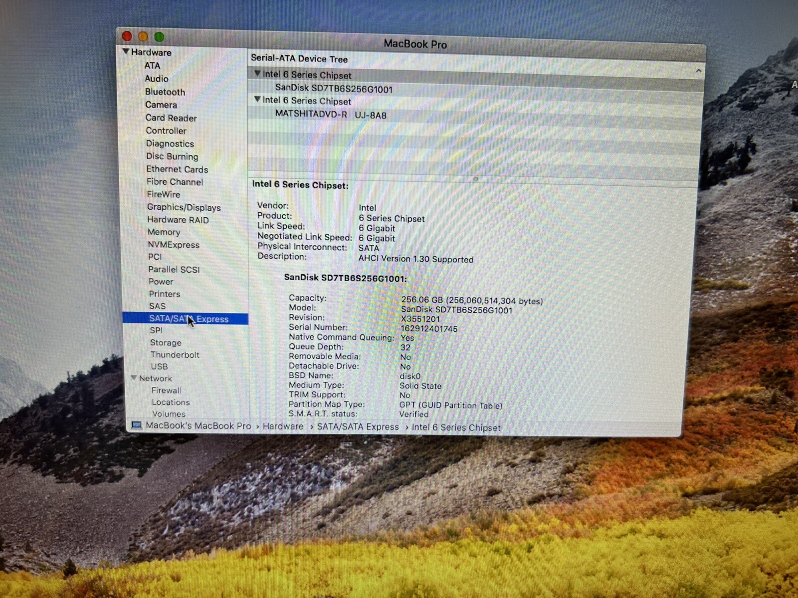
Task: Click the serial number value 162912401745
Action: (429, 329)
